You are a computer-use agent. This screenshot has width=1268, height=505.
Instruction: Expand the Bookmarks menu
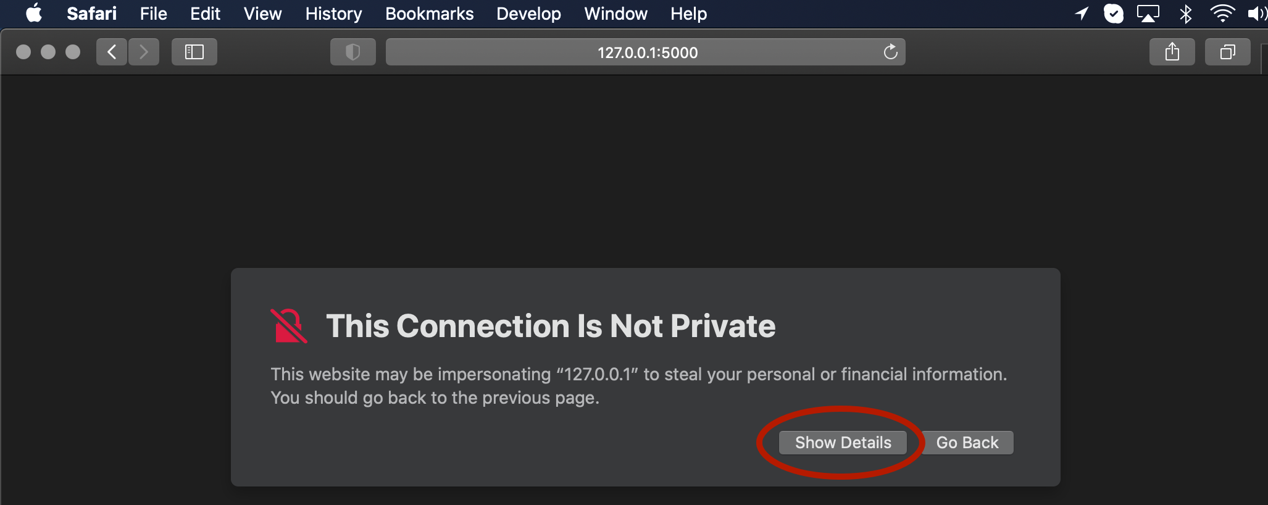(429, 14)
